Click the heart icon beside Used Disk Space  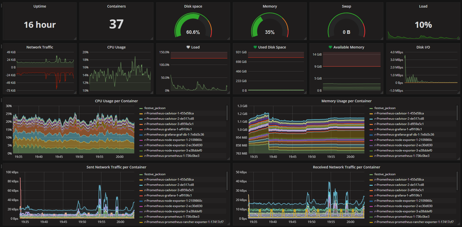255,47
